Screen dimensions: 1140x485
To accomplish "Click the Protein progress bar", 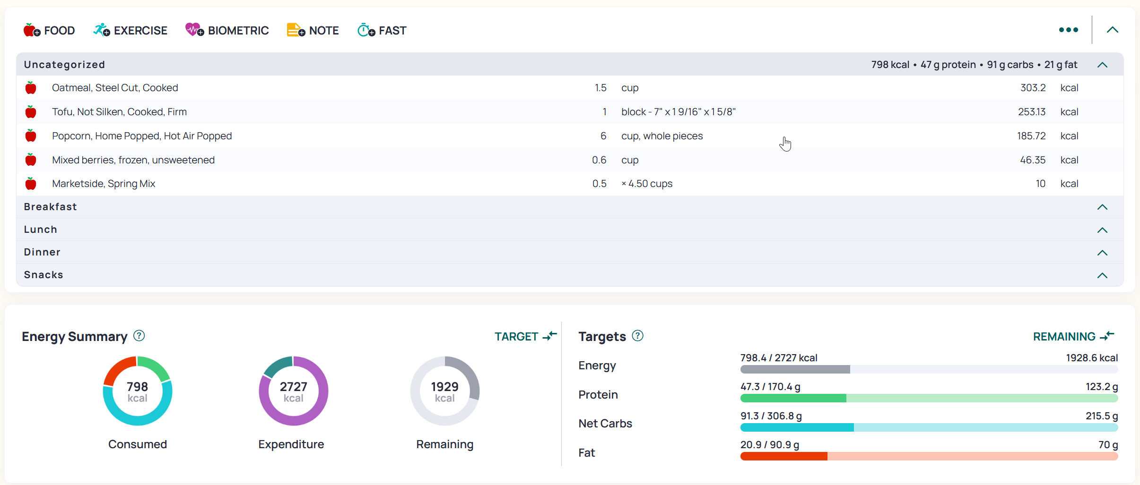I will click(929, 398).
